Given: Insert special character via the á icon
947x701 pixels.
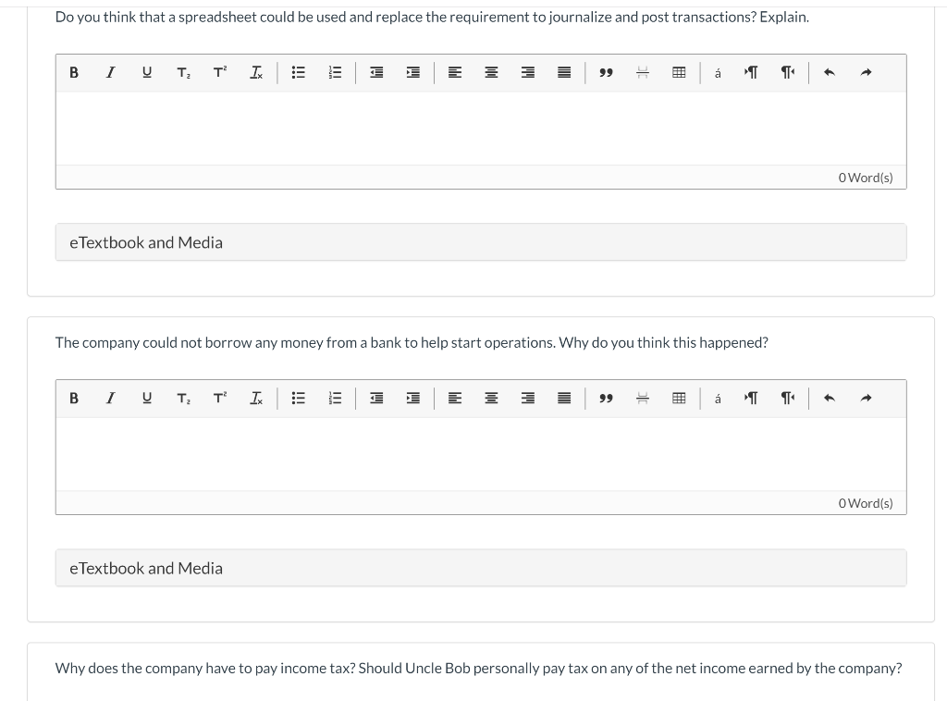Looking at the screenshot, I should click(x=718, y=72).
